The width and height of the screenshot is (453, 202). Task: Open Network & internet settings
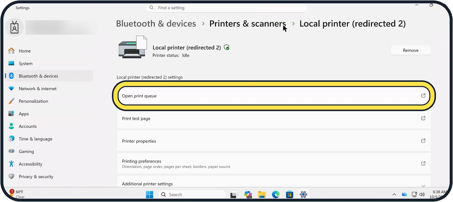[x=49, y=89]
